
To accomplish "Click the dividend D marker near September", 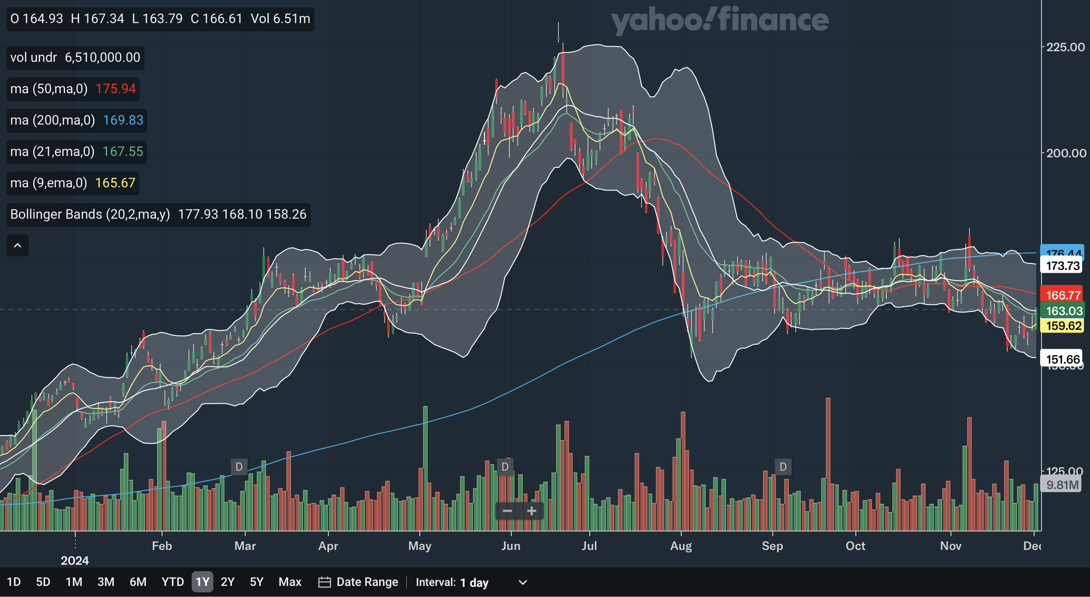I will point(783,467).
